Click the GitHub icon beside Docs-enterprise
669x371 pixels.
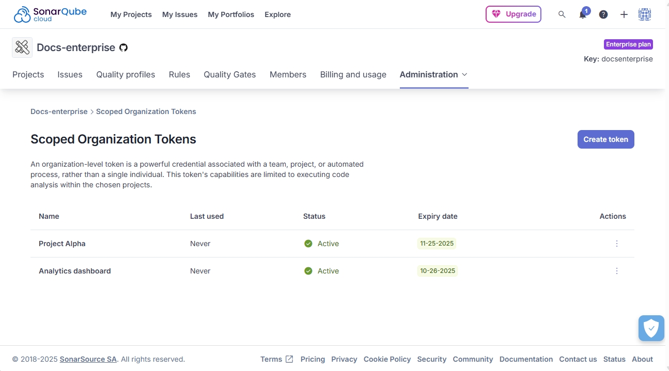(123, 47)
